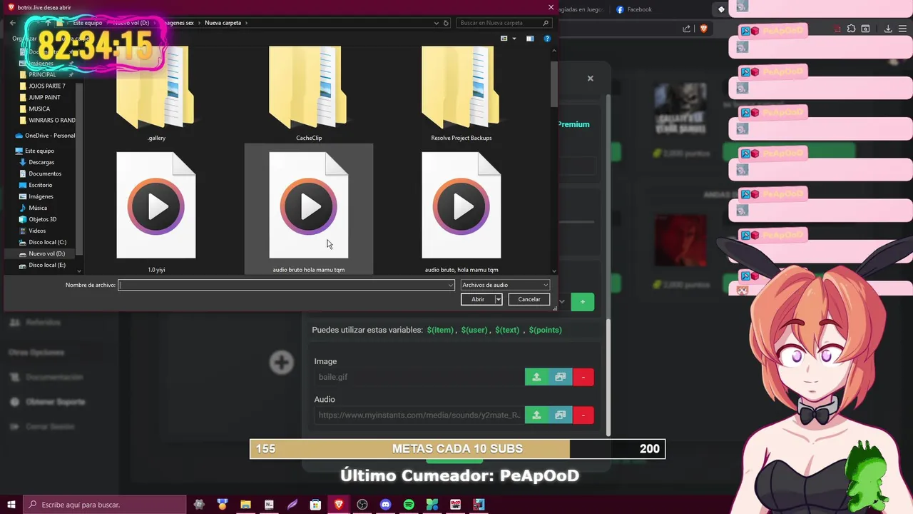Open the Brave hamburger menu

click(904, 29)
